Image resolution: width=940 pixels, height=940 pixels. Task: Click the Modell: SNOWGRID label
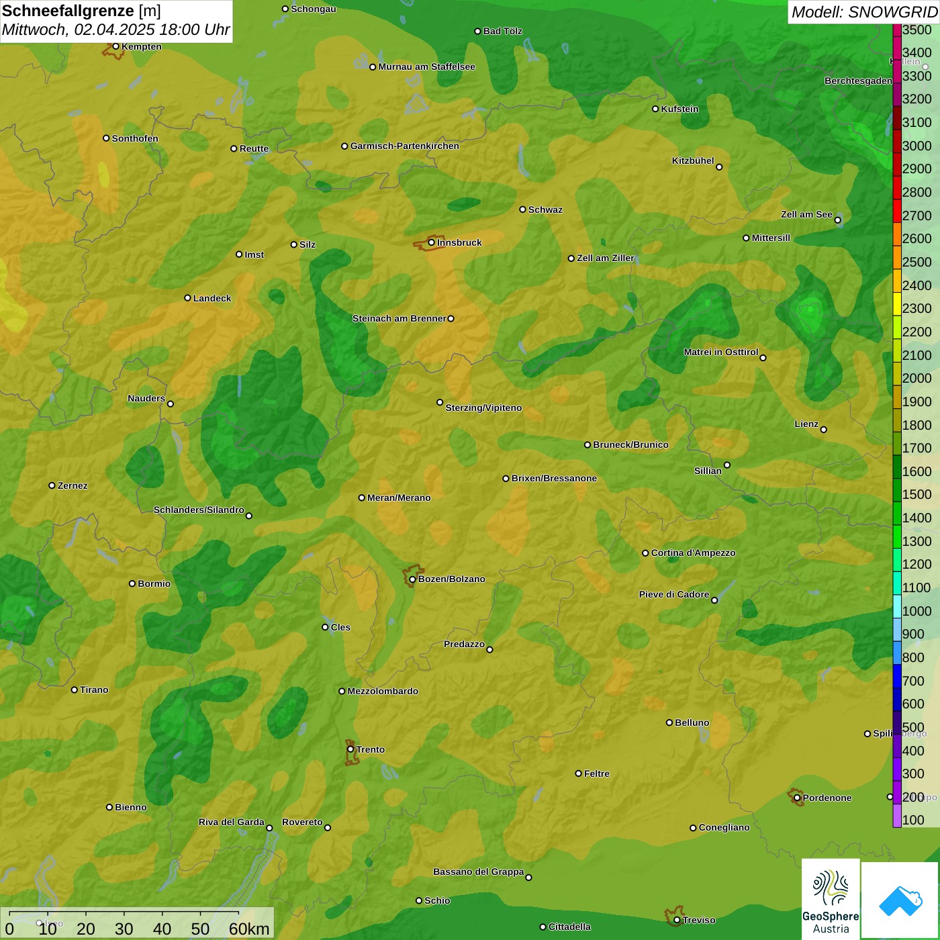pos(863,12)
